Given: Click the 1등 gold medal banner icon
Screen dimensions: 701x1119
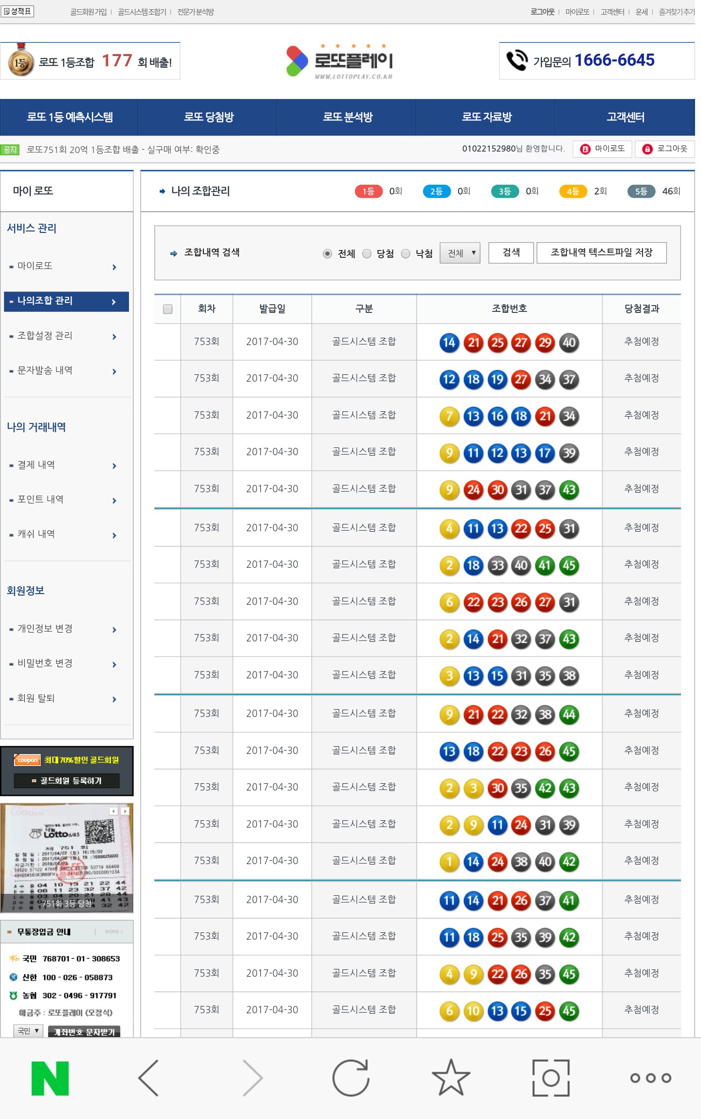Looking at the screenshot, I should [x=20, y=61].
